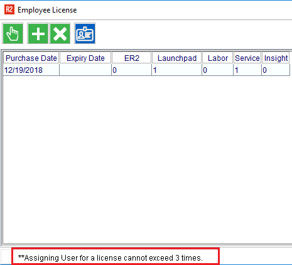The height and width of the screenshot is (265, 292).
Task: Open the blue employee ID card icon
Action: pyautogui.click(x=85, y=33)
